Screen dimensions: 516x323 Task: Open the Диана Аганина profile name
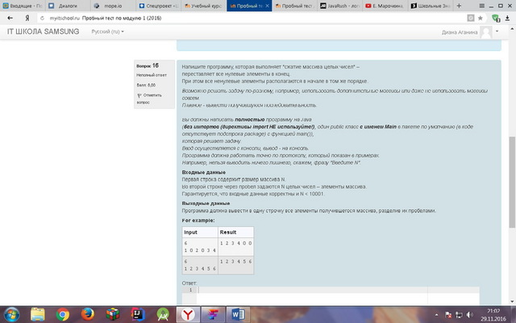click(460, 32)
